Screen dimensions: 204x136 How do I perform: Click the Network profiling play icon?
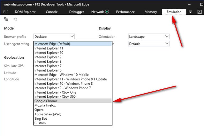point(107,12)
